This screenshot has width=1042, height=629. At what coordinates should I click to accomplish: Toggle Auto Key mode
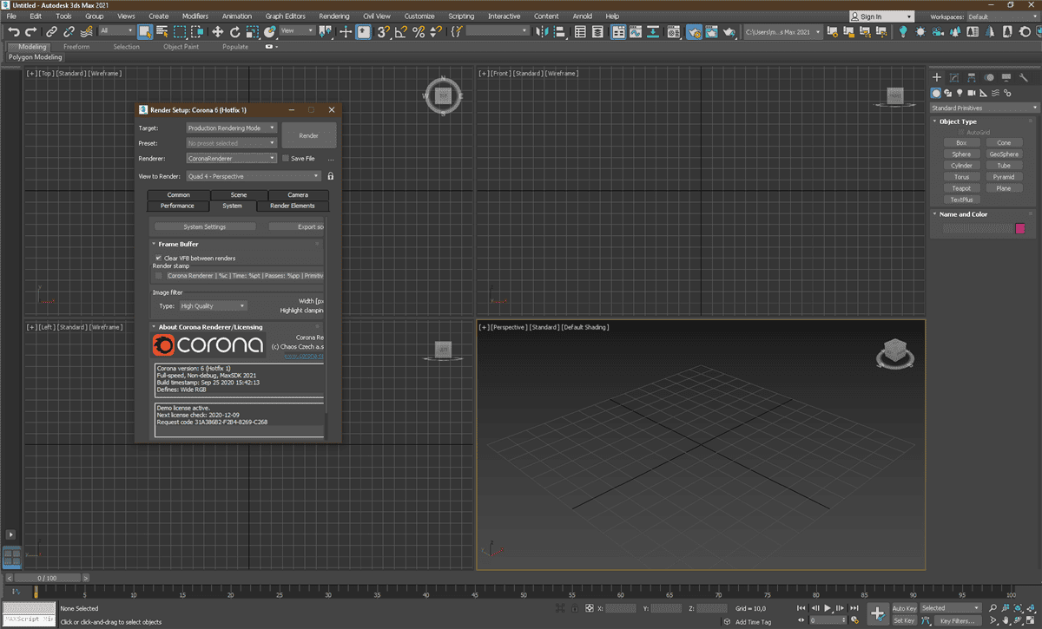click(x=904, y=608)
